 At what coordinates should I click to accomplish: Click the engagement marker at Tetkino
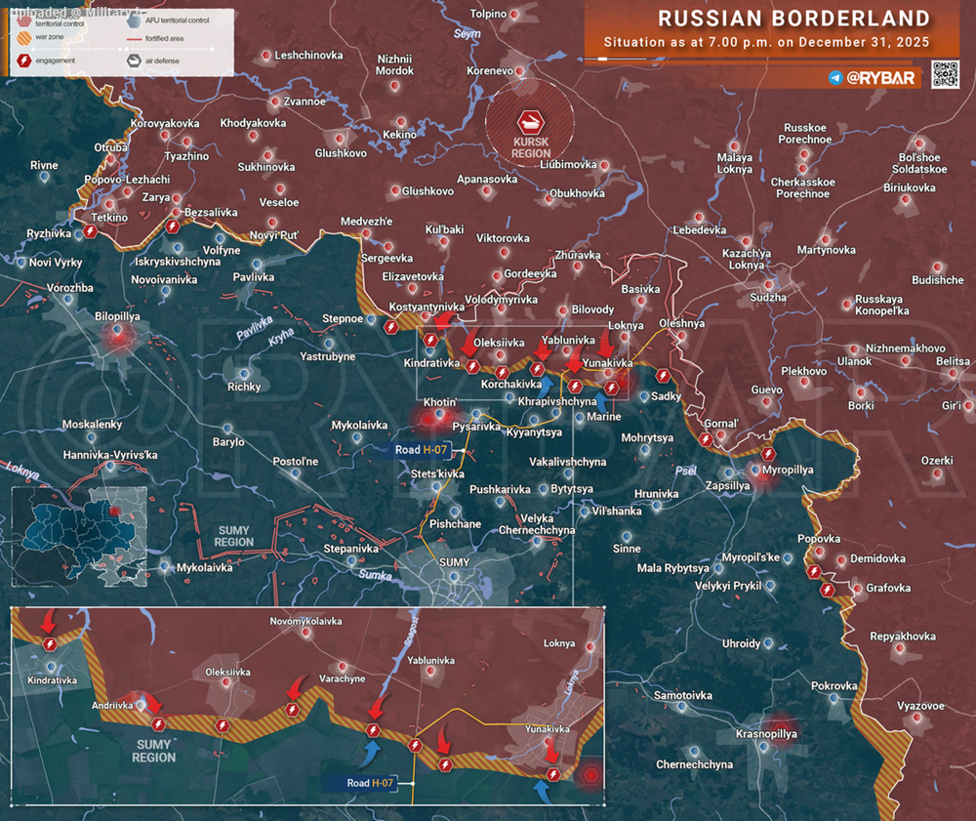[x=90, y=231]
